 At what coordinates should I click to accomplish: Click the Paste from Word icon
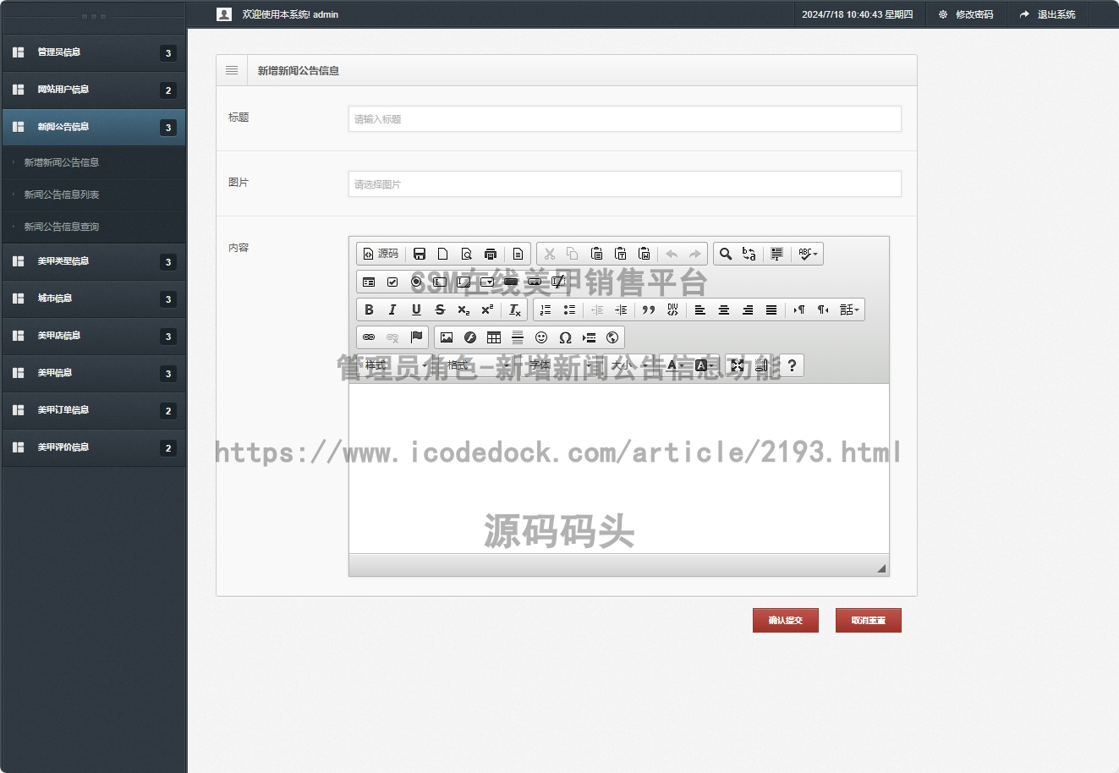tap(644, 254)
